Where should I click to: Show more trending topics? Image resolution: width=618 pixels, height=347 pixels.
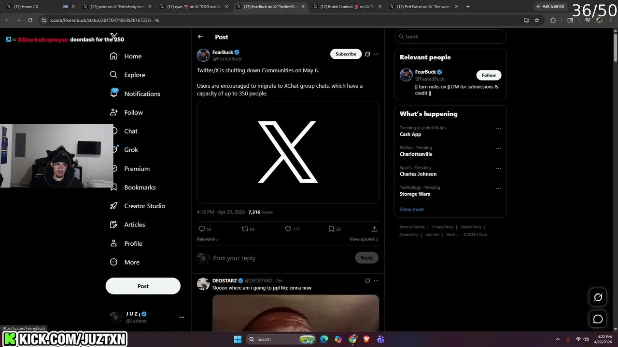tap(411, 209)
